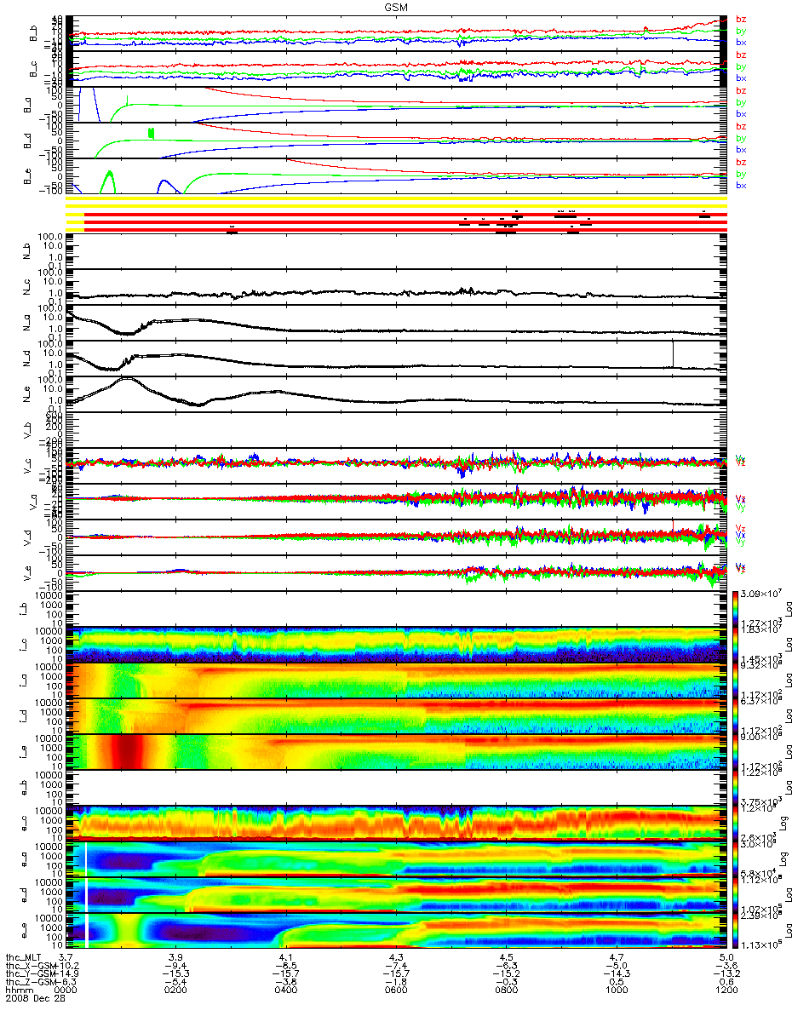Click the 2008 Dec 28 date label
This screenshot has height=1022, width=792.
tap(34, 999)
